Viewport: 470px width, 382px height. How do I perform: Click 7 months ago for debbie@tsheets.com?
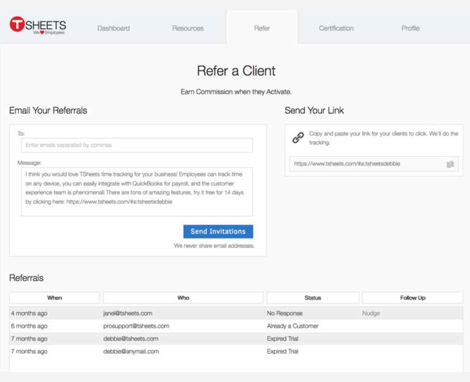tap(29, 339)
